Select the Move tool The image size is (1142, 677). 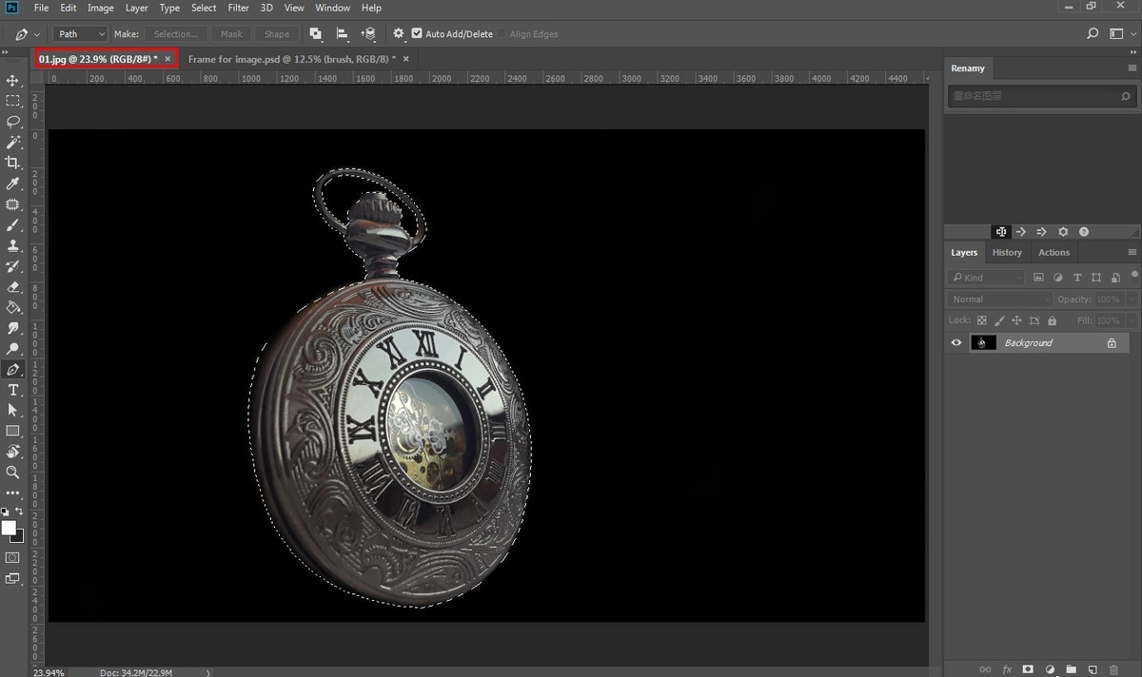coord(13,81)
